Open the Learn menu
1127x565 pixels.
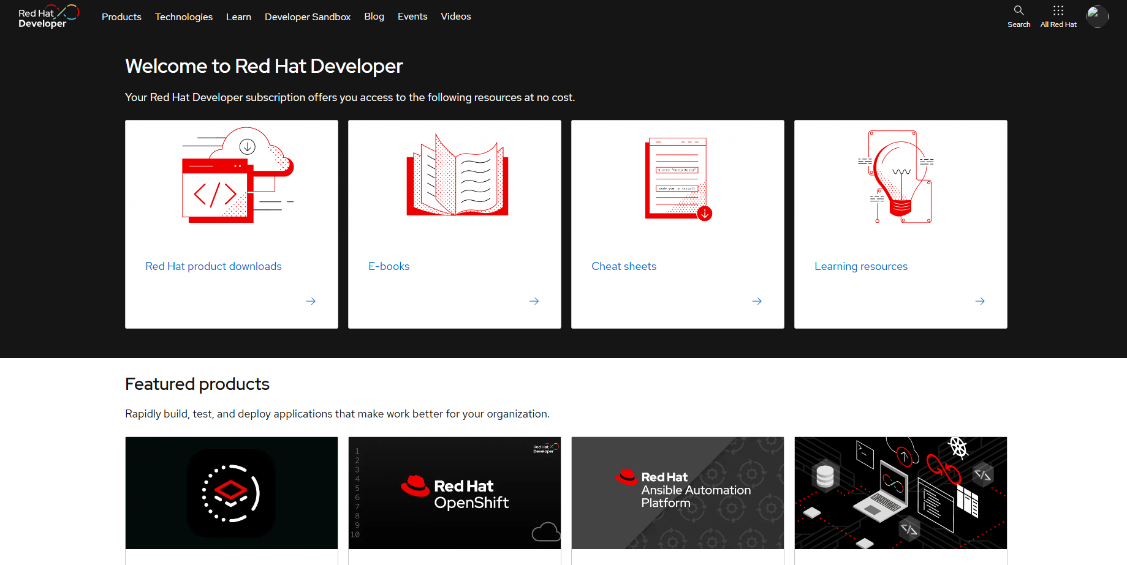tap(238, 17)
